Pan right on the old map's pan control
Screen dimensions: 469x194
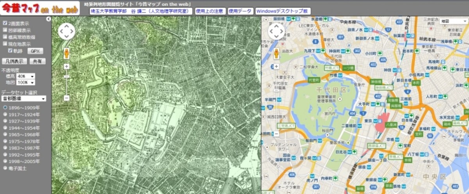[x=72, y=32]
